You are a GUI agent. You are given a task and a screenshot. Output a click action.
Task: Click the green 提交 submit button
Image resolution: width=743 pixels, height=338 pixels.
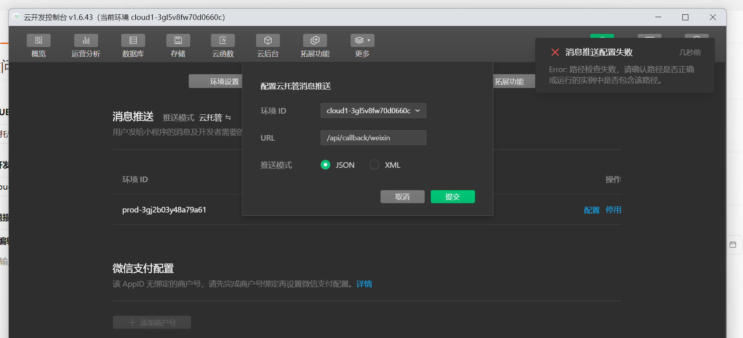tap(453, 197)
